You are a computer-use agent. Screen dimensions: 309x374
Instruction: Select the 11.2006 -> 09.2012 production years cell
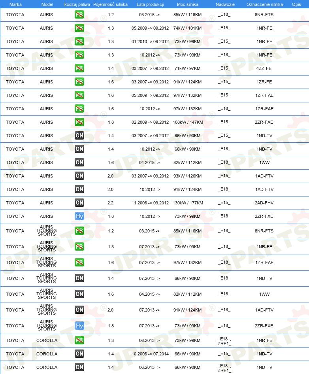tap(150, 203)
